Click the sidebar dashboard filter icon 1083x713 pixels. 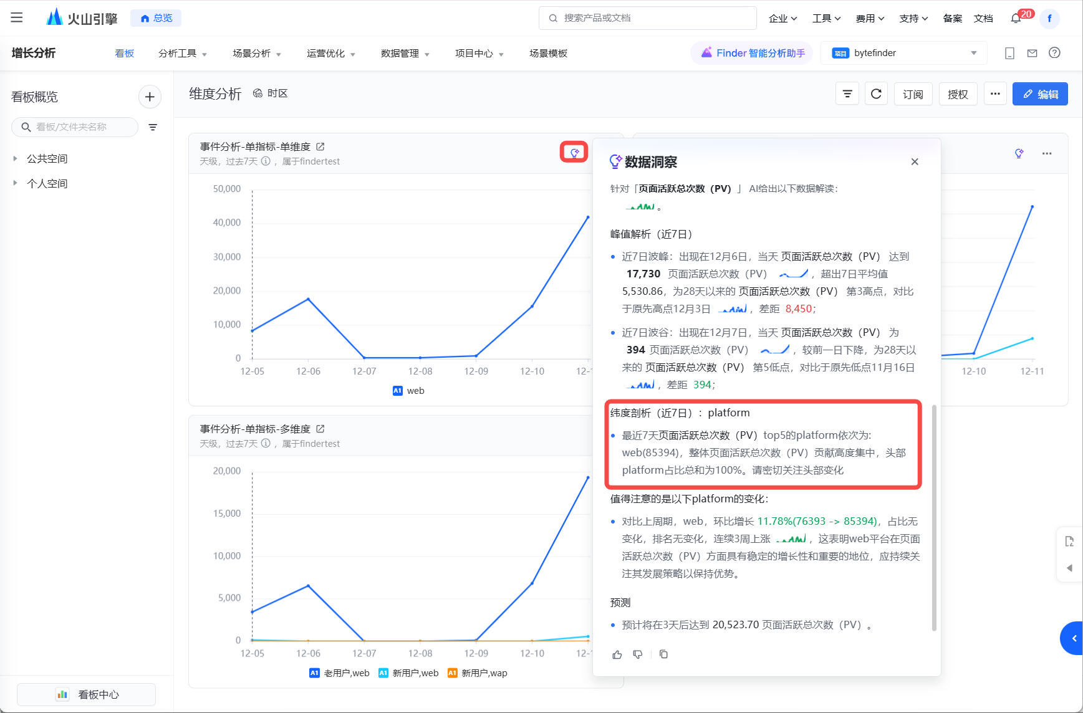pyautogui.click(x=153, y=127)
